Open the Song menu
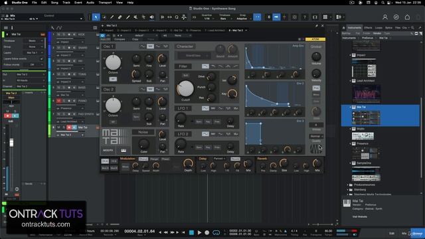The image size is (425, 239). coord(54,3)
